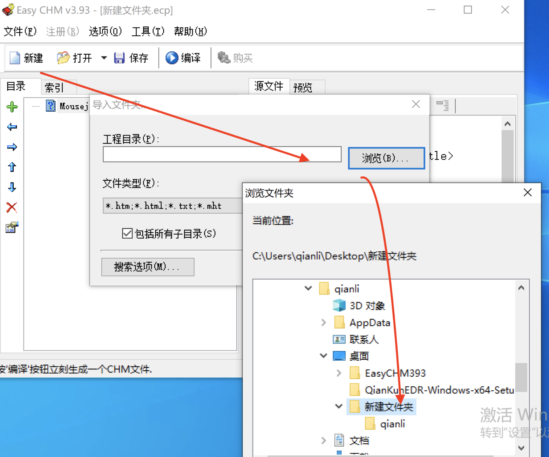Click the scroll-up arrow in source editor scrollbar

(507, 124)
